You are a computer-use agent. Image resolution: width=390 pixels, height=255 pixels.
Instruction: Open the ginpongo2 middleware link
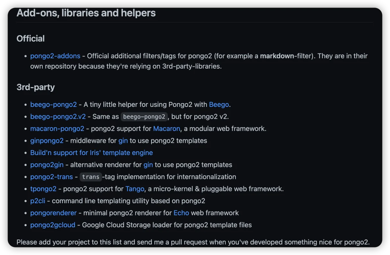pos(47,141)
